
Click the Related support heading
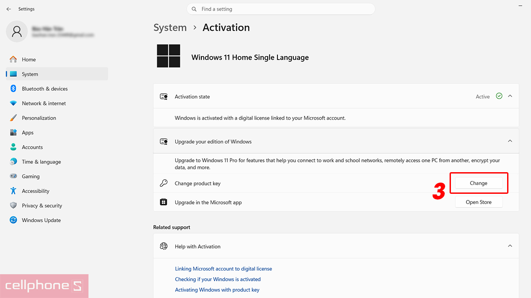click(172, 227)
